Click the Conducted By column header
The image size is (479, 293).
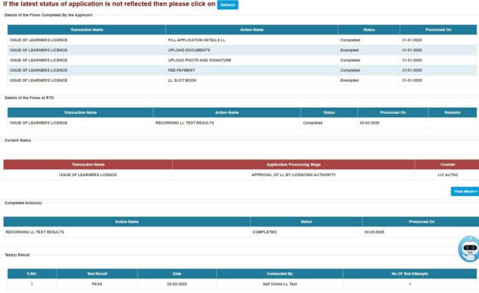coord(279,274)
